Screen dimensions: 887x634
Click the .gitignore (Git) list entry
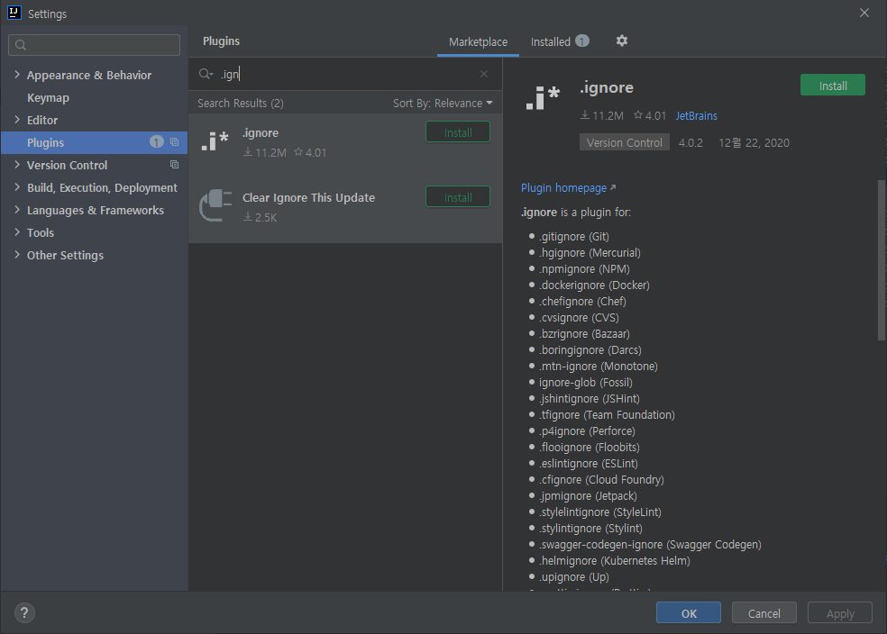573,236
